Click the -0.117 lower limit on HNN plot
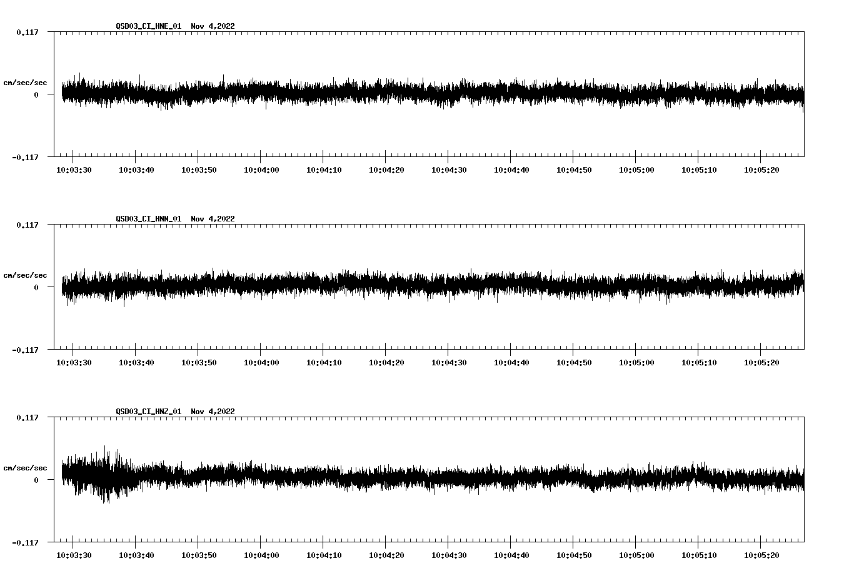 25,350
